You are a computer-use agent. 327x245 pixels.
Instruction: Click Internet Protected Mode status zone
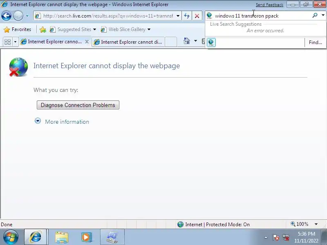pos(213,224)
